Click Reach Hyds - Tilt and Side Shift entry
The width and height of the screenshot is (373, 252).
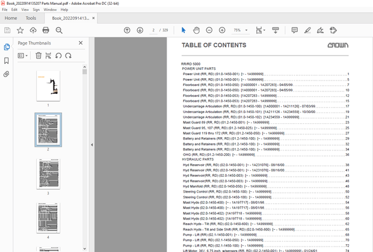tap(266, 229)
